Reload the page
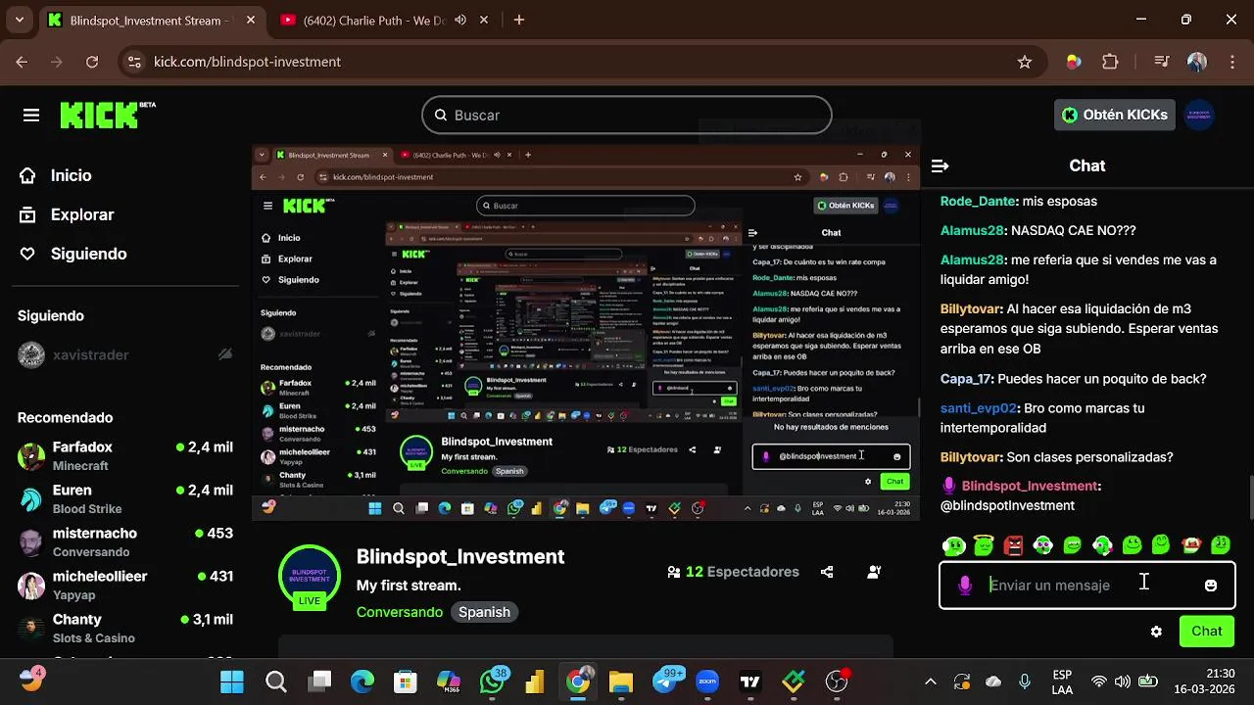 92,62
